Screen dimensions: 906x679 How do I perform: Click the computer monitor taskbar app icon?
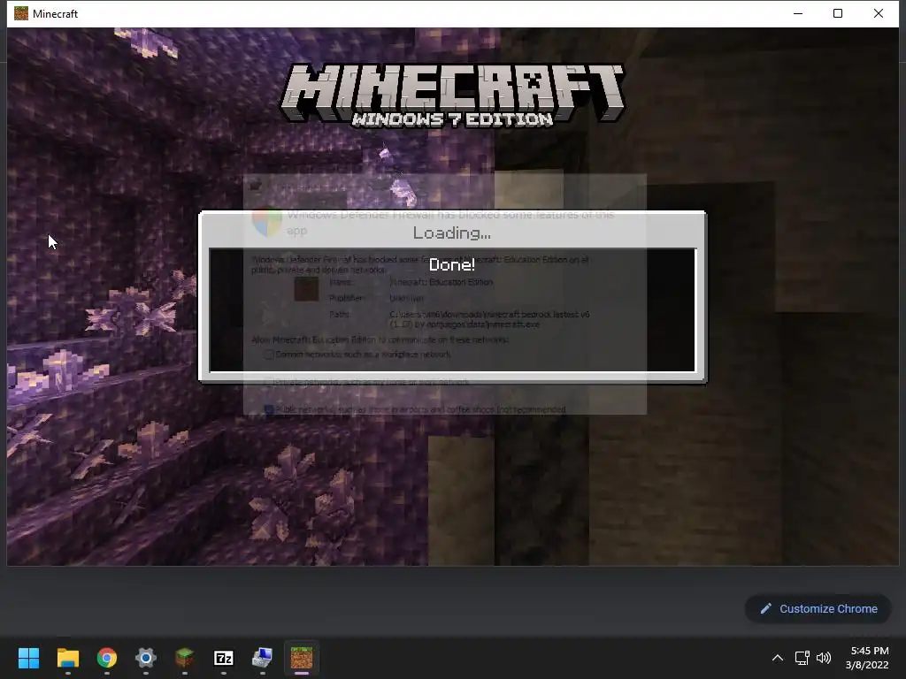click(262, 658)
